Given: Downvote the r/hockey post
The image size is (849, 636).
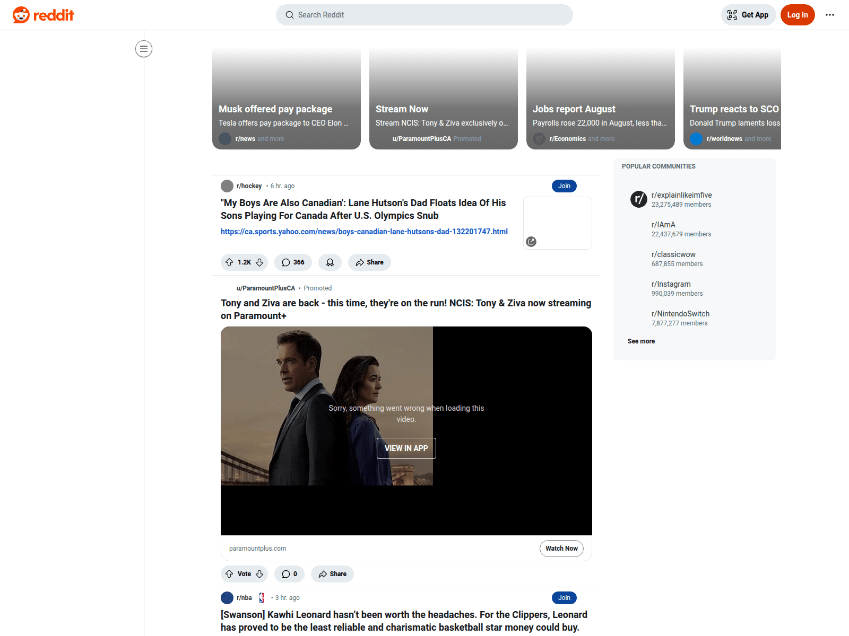Looking at the screenshot, I should [x=259, y=262].
